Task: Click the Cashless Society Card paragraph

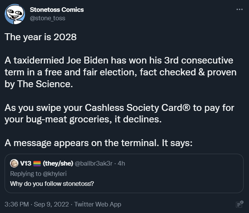Action: (x=119, y=114)
